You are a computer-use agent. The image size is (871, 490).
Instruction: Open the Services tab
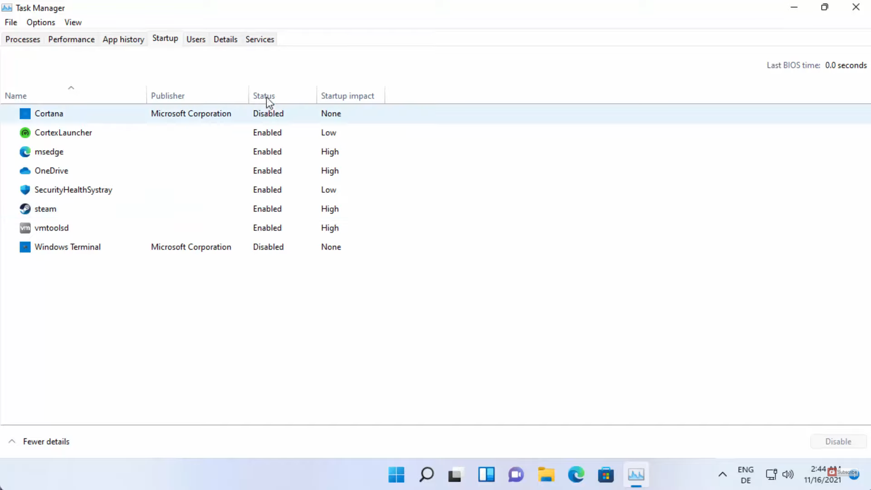(259, 39)
